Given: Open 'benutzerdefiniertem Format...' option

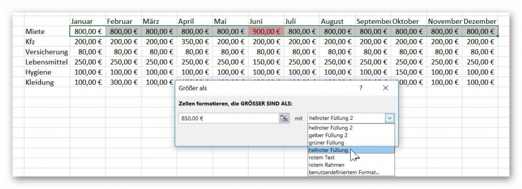Looking at the screenshot, I should 351,172.
